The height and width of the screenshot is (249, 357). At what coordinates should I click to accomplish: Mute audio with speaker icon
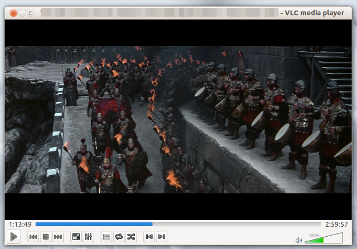[298, 240]
